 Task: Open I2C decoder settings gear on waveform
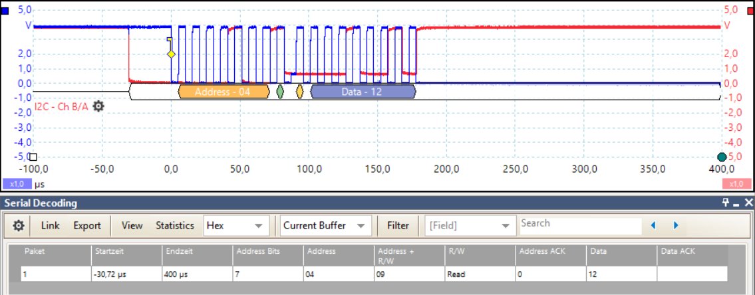point(98,106)
